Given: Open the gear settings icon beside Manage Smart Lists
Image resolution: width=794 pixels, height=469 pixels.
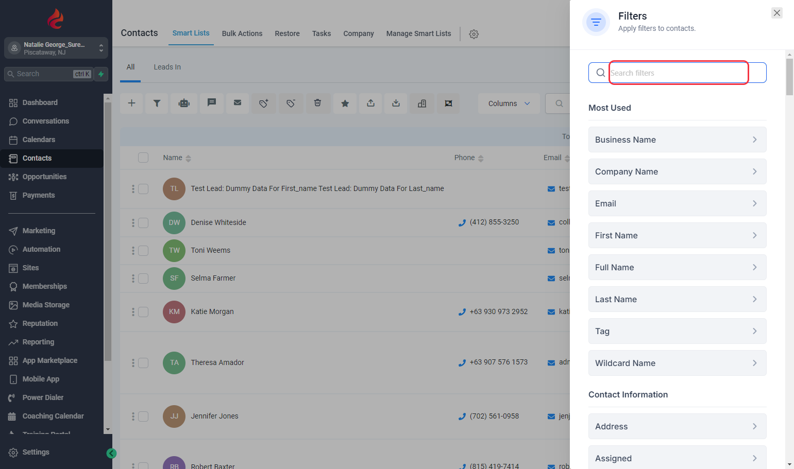Looking at the screenshot, I should (474, 34).
